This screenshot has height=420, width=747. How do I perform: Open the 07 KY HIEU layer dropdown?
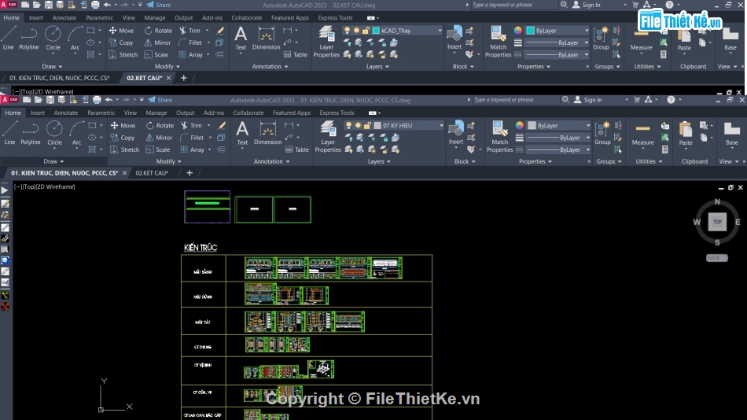click(x=408, y=126)
